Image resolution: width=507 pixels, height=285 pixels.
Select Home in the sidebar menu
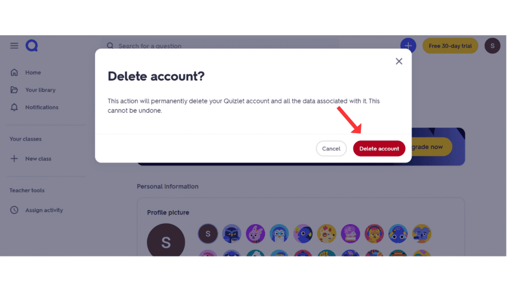tap(33, 72)
